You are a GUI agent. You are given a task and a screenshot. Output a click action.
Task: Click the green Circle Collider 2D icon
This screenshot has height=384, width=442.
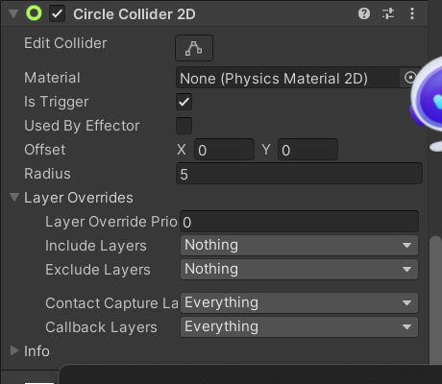tap(34, 13)
